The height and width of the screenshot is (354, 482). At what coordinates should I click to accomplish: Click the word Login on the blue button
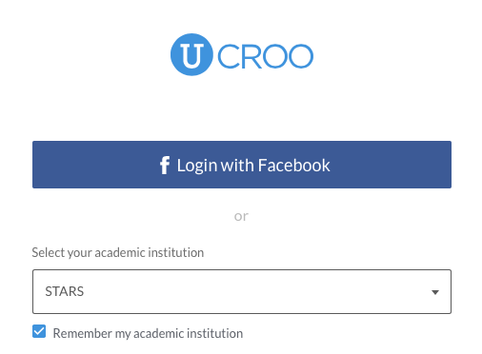click(x=197, y=166)
